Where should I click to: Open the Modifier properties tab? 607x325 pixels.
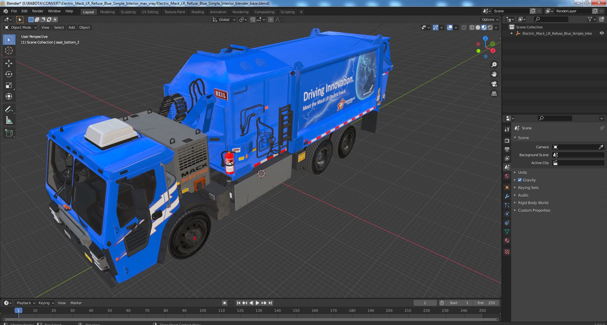click(507, 196)
